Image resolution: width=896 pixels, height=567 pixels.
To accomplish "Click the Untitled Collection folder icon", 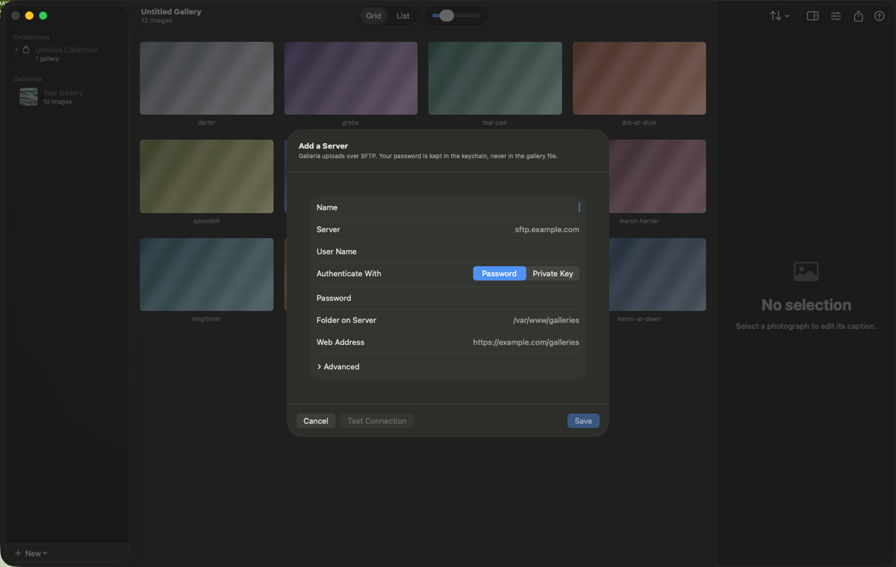I will click(x=26, y=50).
